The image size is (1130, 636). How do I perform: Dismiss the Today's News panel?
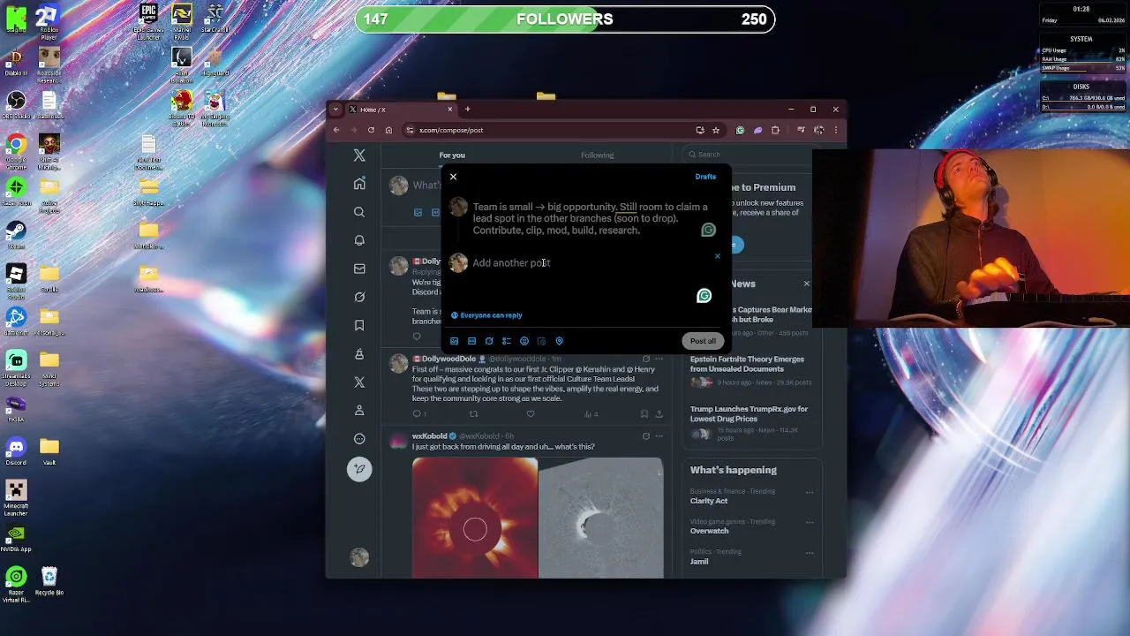tap(806, 284)
